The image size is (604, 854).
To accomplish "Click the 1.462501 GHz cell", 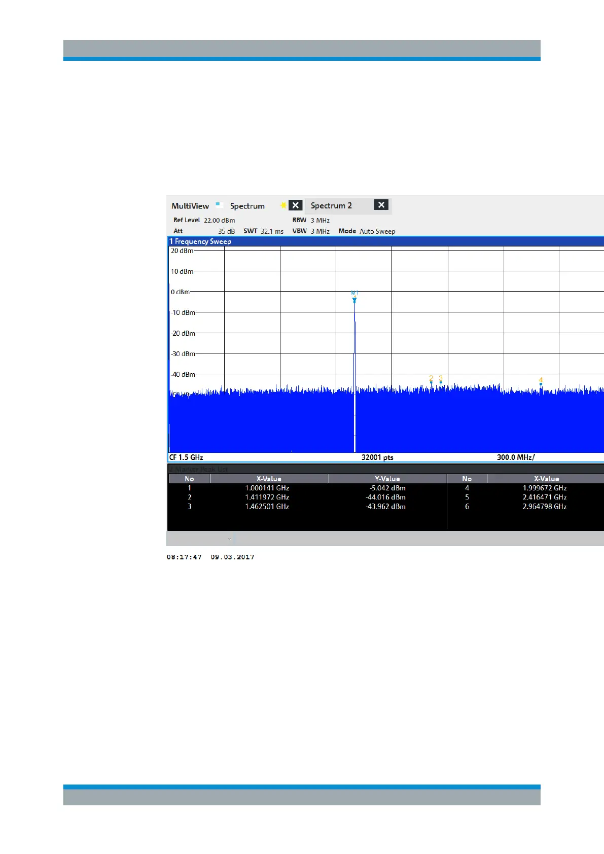I will point(267,507).
